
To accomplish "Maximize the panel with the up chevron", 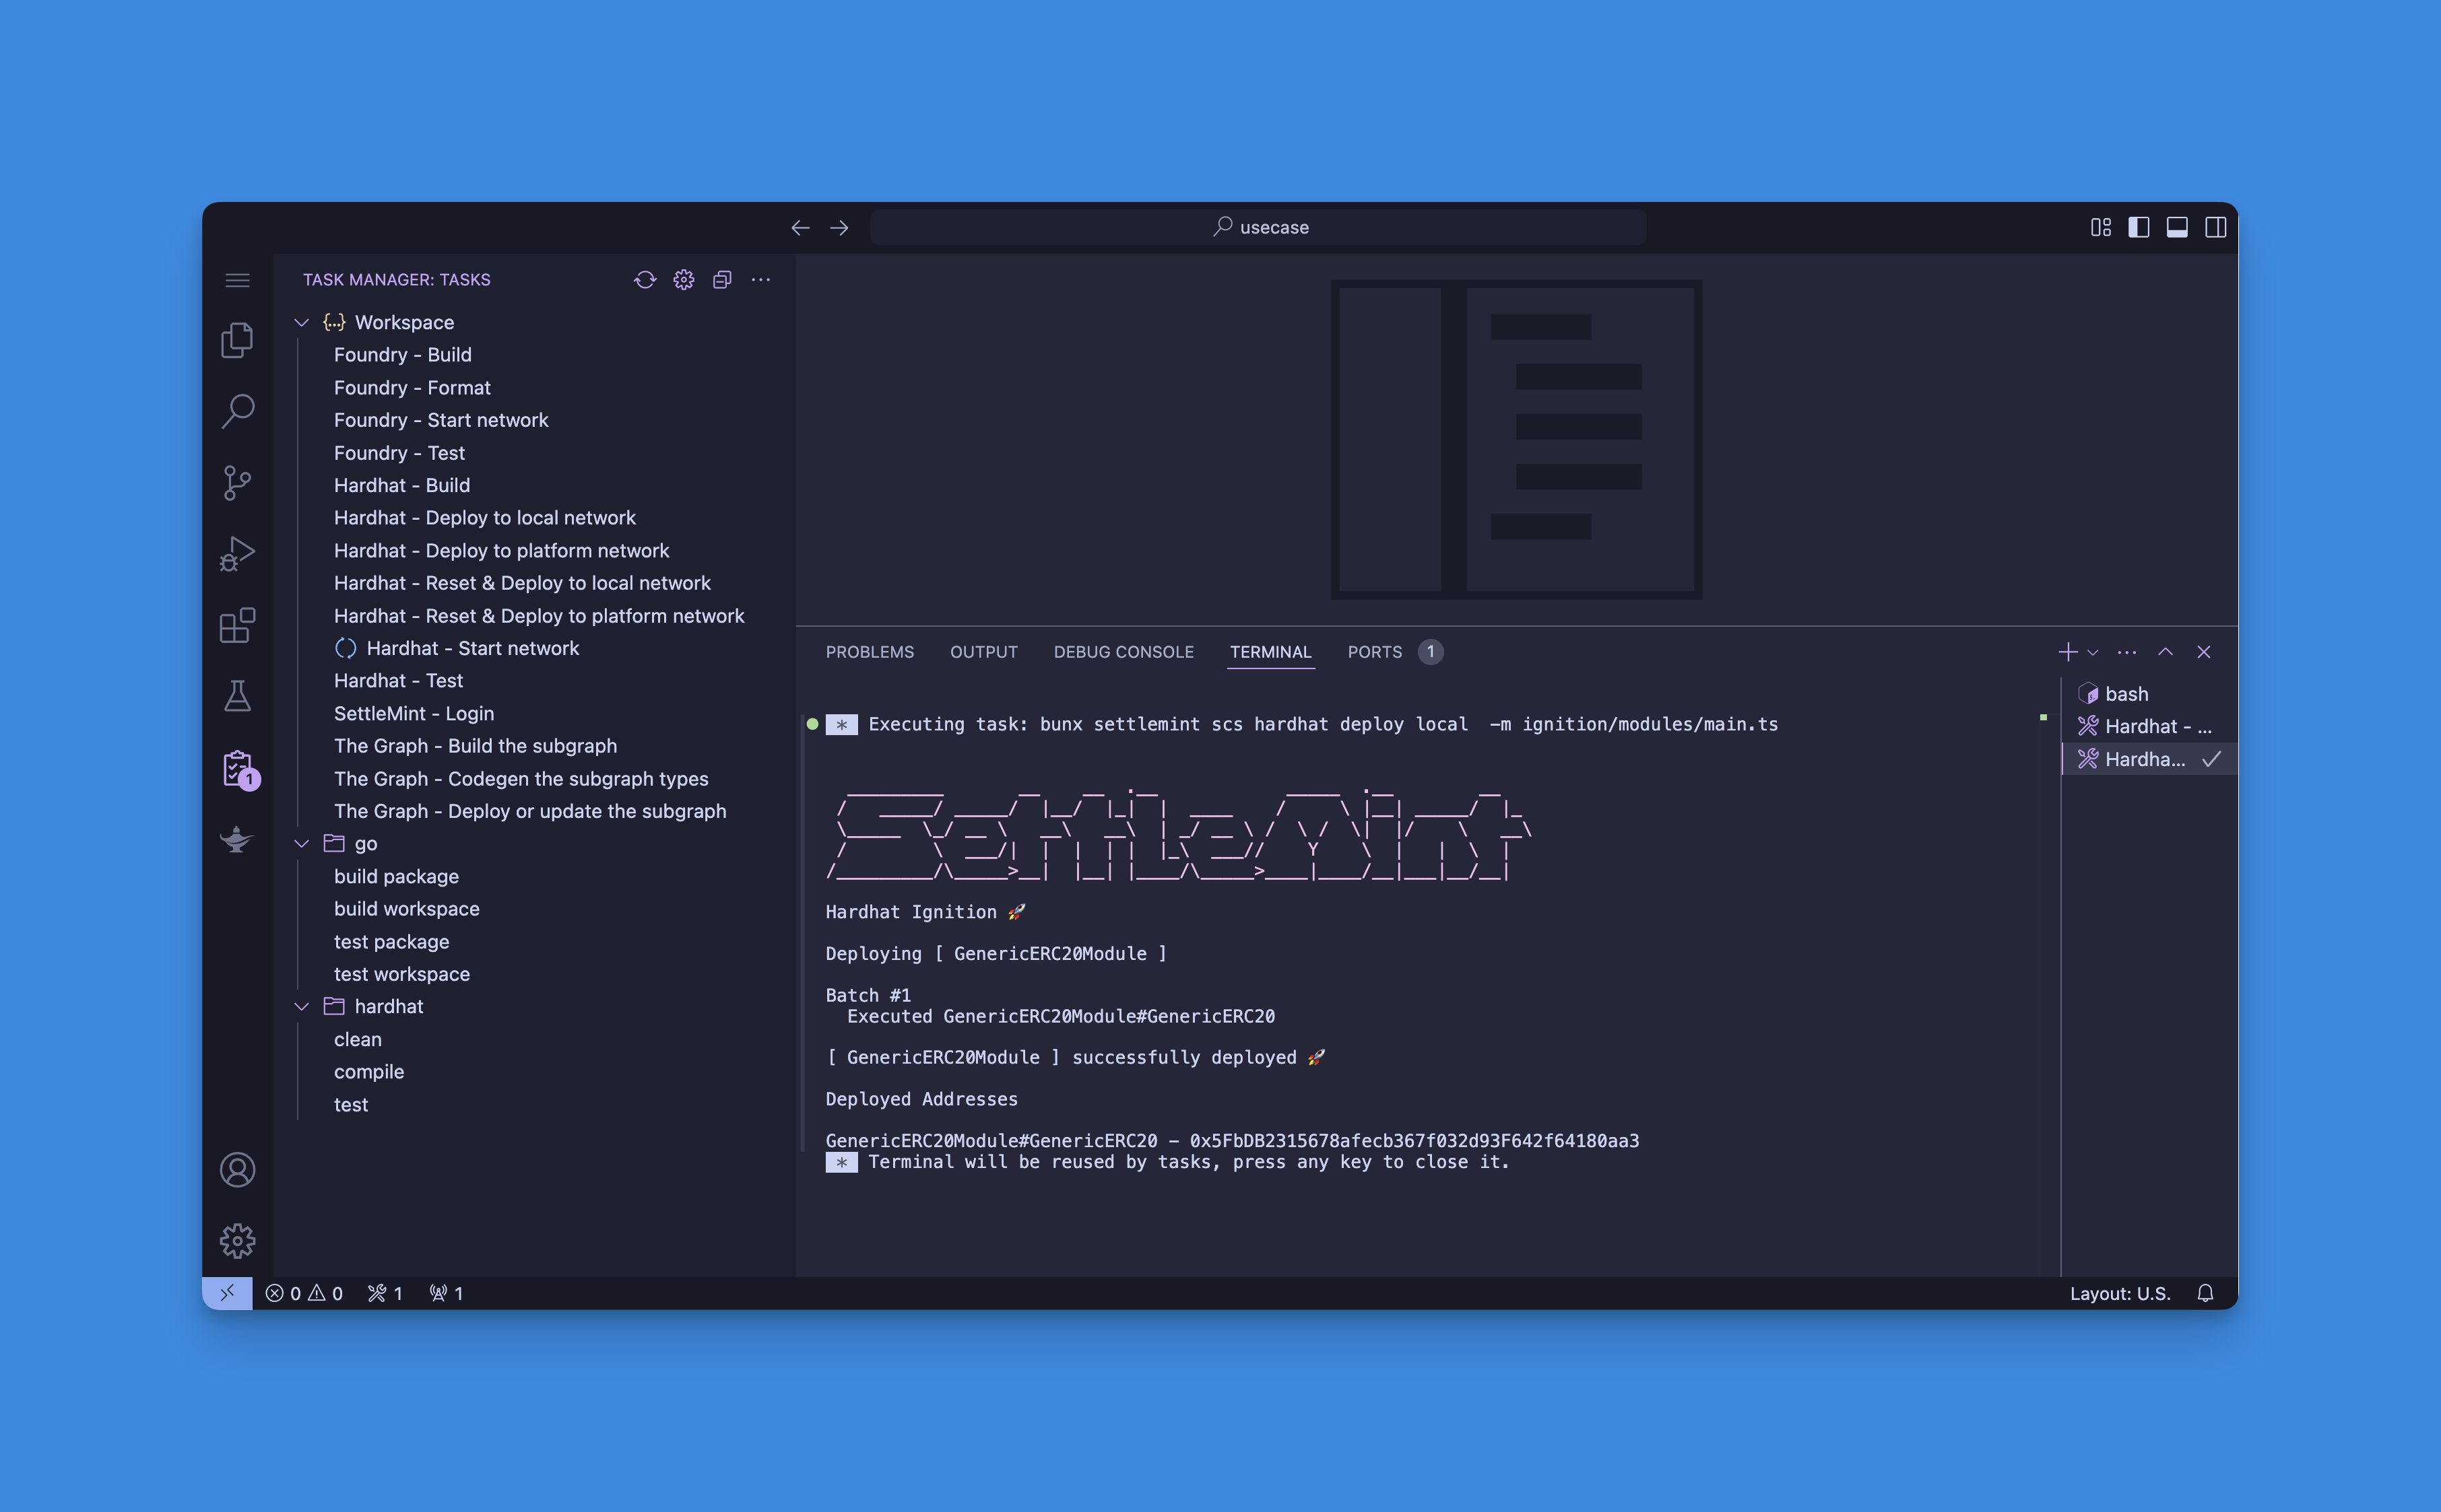I will (2166, 652).
